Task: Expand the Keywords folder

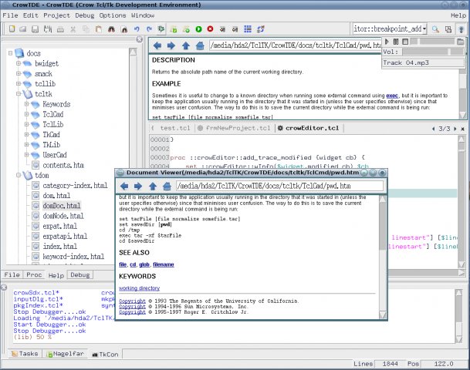Action: pyautogui.click(x=27, y=104)
